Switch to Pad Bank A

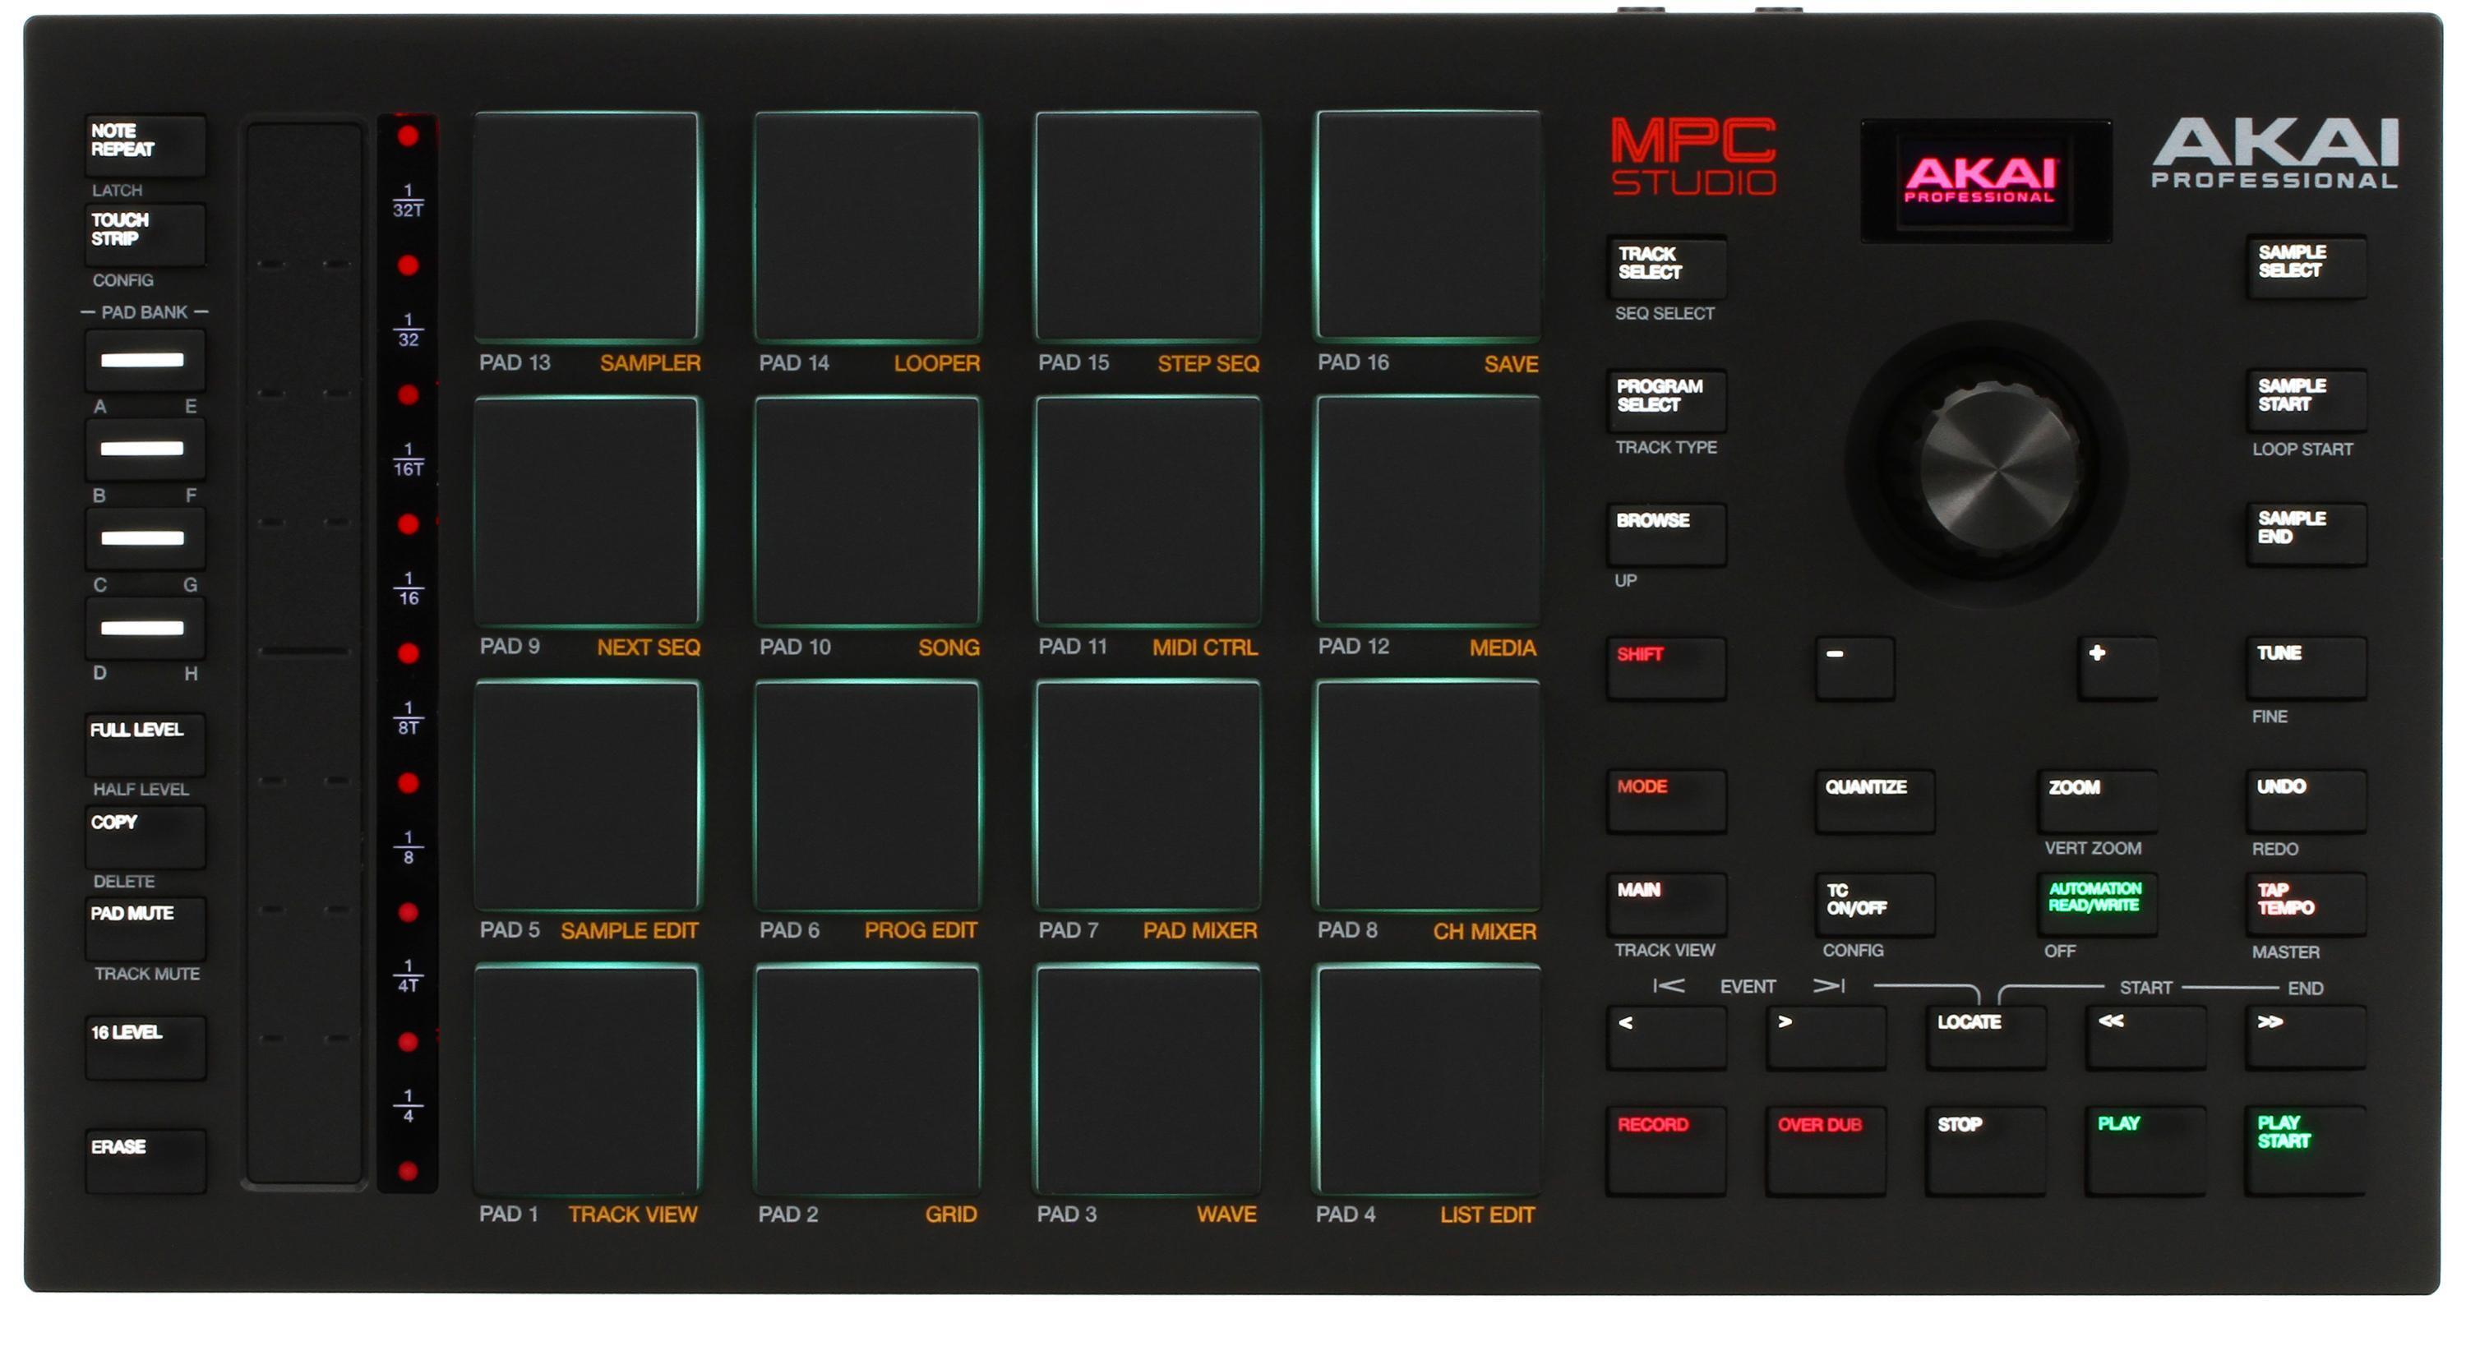click(145, 361)
